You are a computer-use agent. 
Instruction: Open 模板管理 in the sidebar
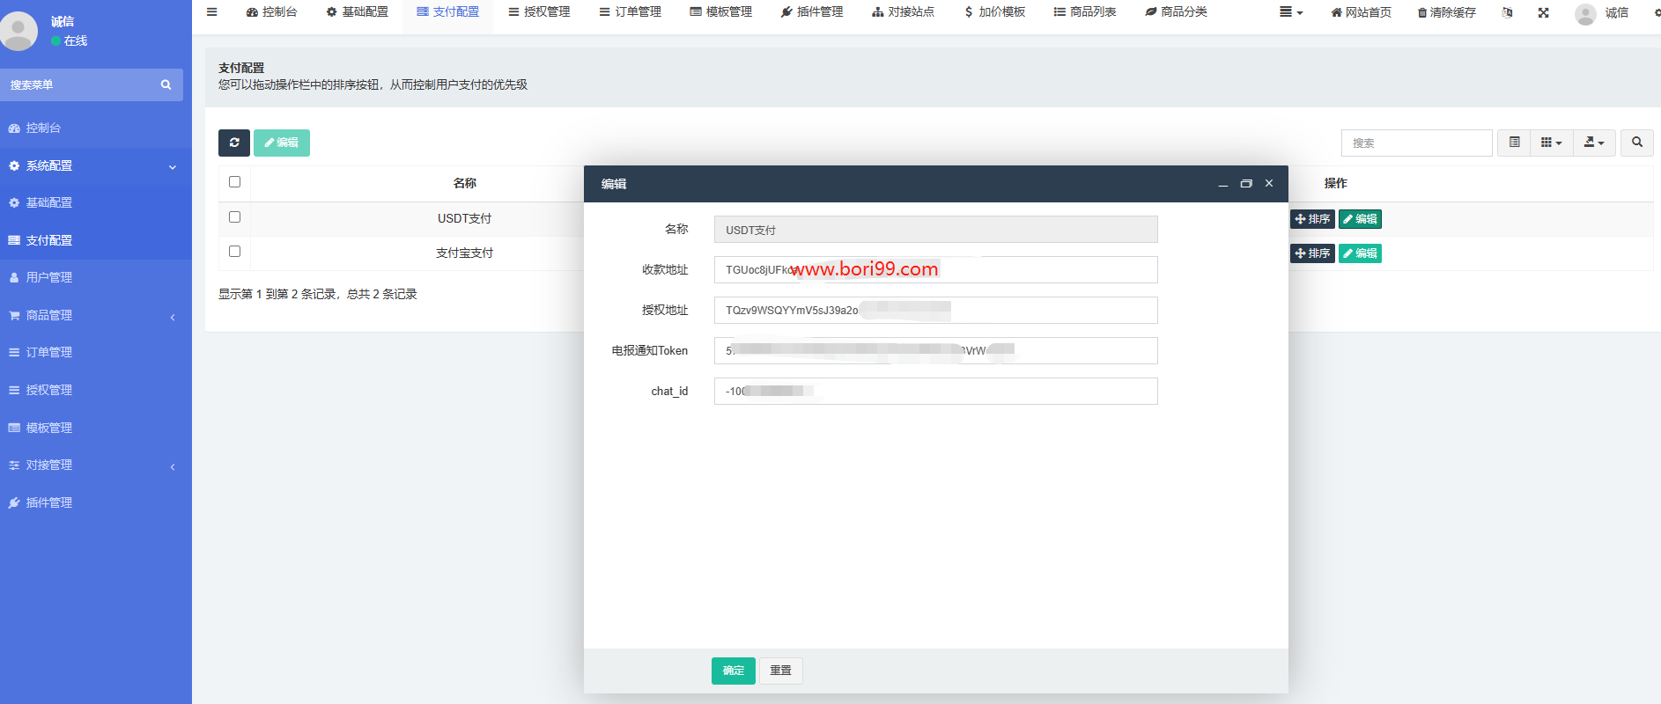pos(96,428)
